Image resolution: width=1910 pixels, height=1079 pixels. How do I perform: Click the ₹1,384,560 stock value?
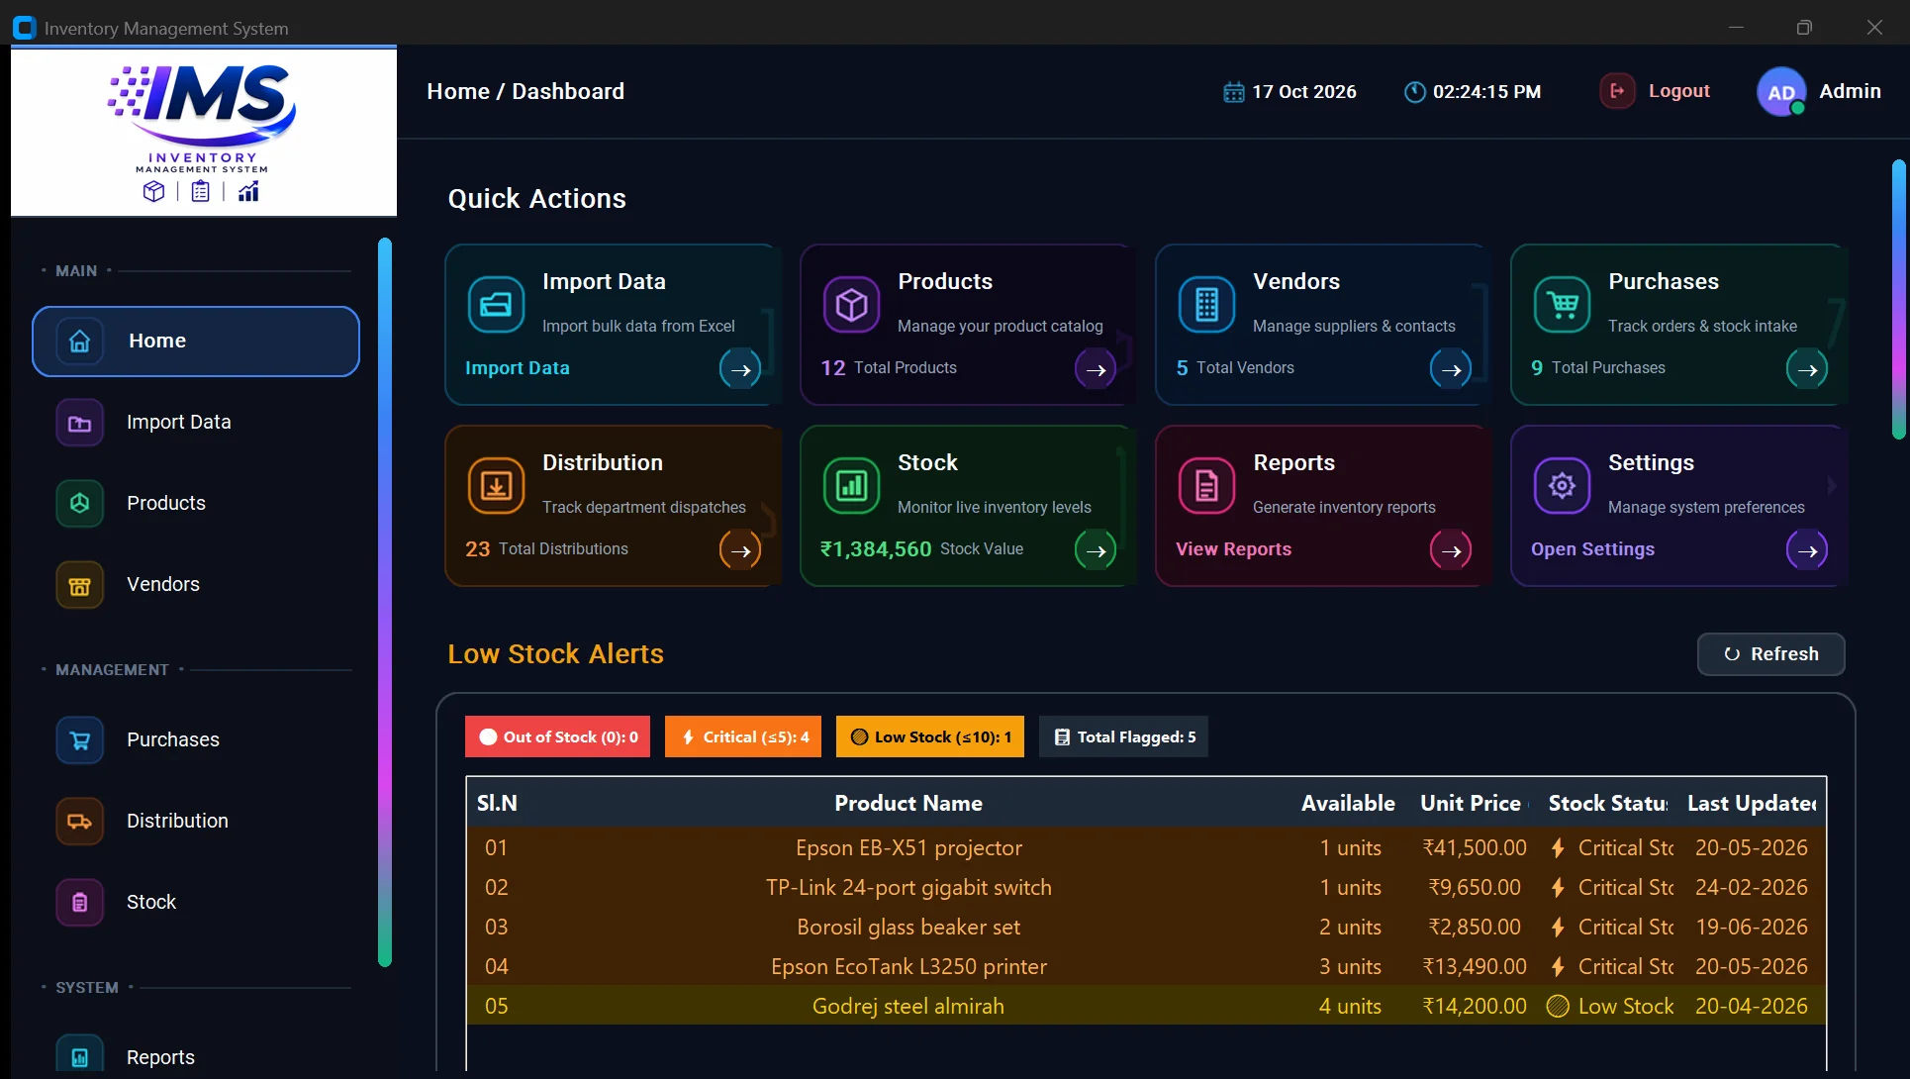pyautogui.click(x=876, y=549)
